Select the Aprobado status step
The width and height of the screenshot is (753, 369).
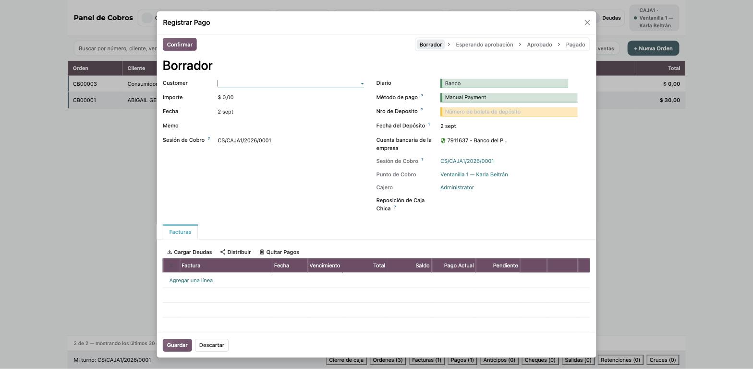coord(539,45)
